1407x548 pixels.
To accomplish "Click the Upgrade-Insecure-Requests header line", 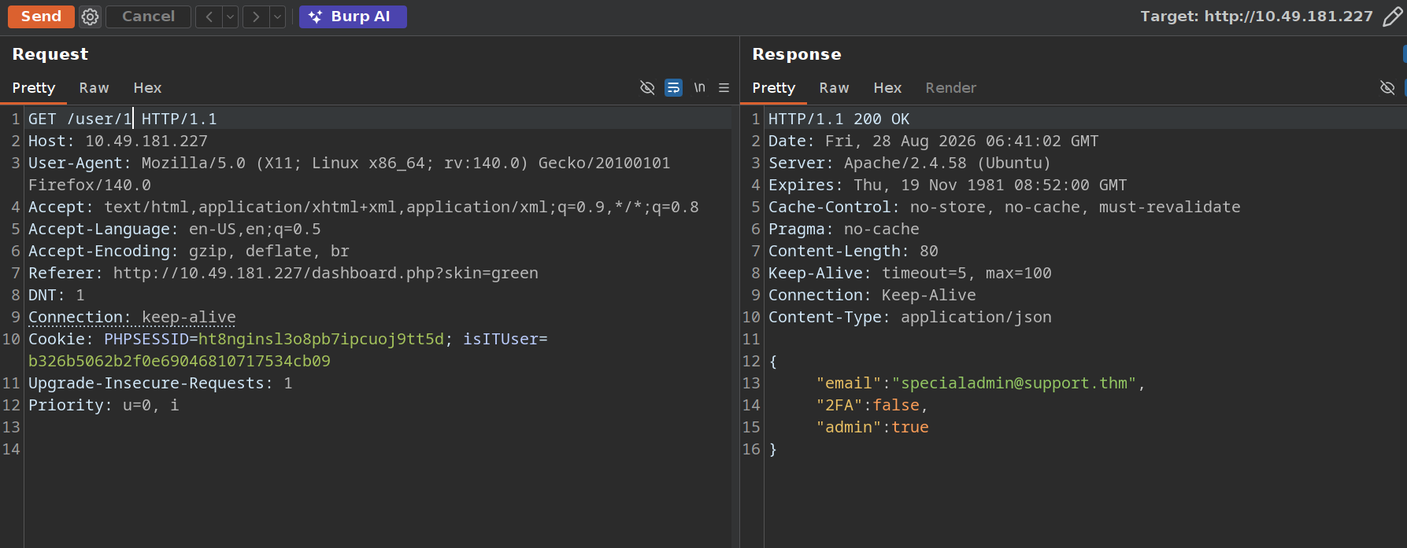I will pyautogui.click(x=161, y=383).
